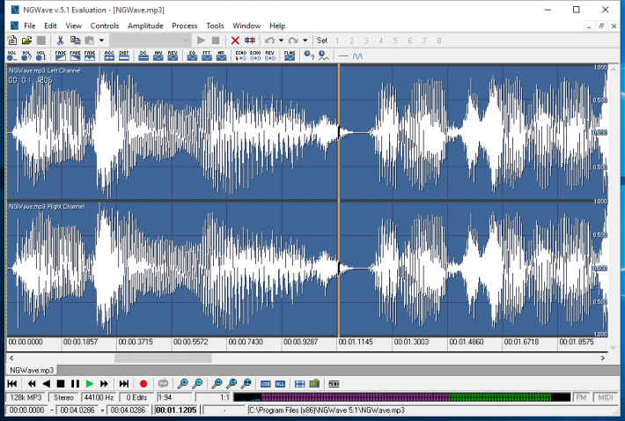
Task: Apply the first ECHO effect icon
Action: pos(240,55)
